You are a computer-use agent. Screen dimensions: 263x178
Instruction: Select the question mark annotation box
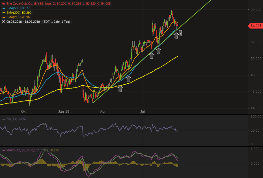point(180,33)
